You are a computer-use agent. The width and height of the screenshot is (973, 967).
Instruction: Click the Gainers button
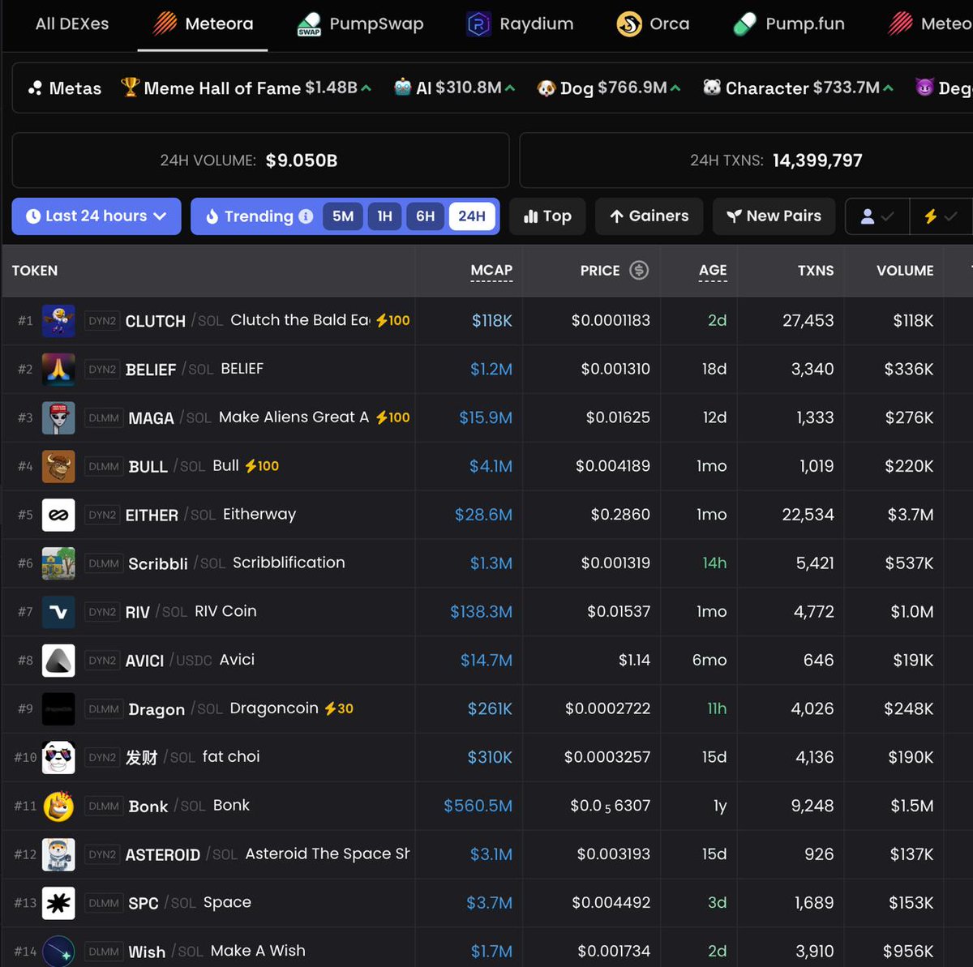(649, 216)
